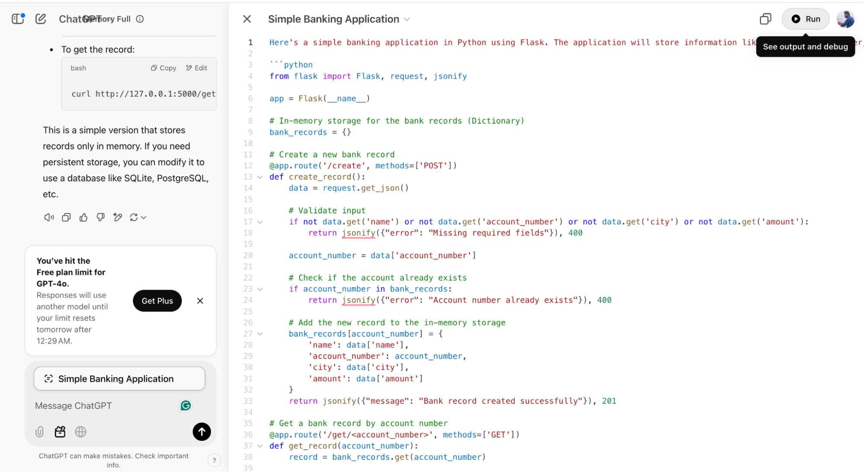
Task: Copy the bash code block
Action: pyautogui.click(x=163, y=68)
